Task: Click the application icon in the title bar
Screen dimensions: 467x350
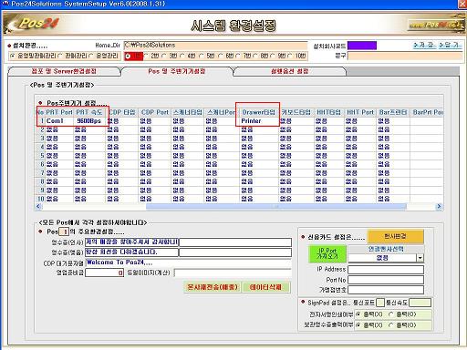Action: point(5,4)
